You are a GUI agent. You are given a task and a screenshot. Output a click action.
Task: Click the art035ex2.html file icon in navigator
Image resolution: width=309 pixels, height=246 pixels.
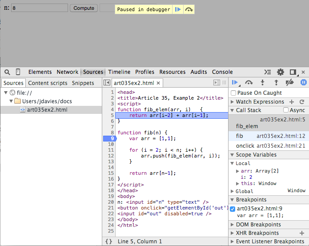(x=23, y=110)
